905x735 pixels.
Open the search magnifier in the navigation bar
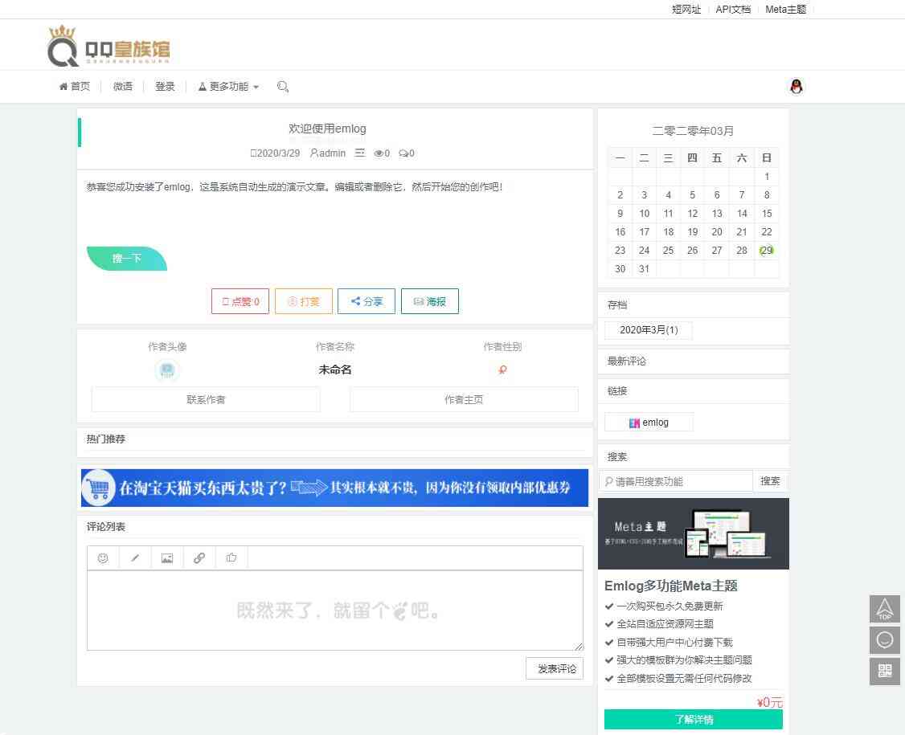pos(283,86)
